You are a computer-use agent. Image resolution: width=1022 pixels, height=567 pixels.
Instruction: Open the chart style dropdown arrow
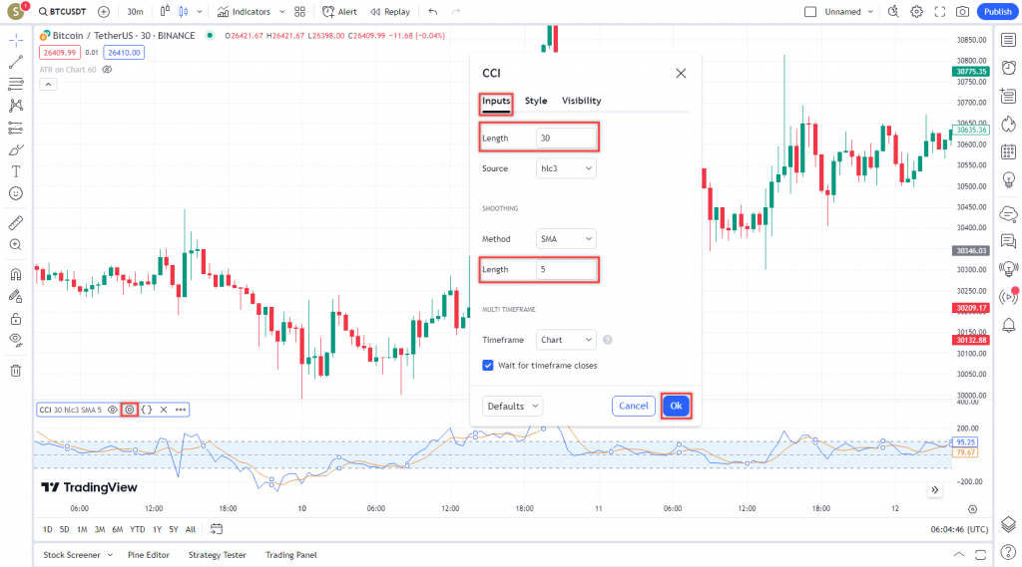point(200,12)
